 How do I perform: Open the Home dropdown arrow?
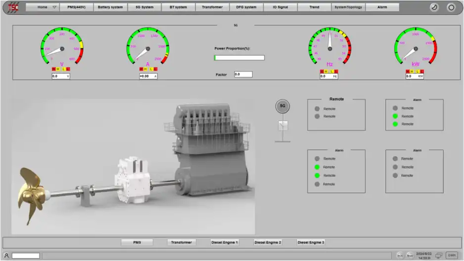[54, 7]
